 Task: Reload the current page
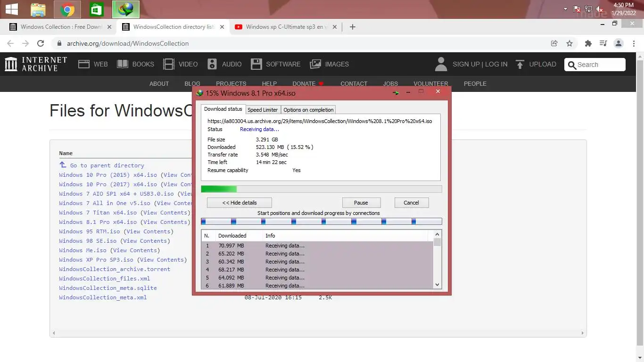coord(41,43)
